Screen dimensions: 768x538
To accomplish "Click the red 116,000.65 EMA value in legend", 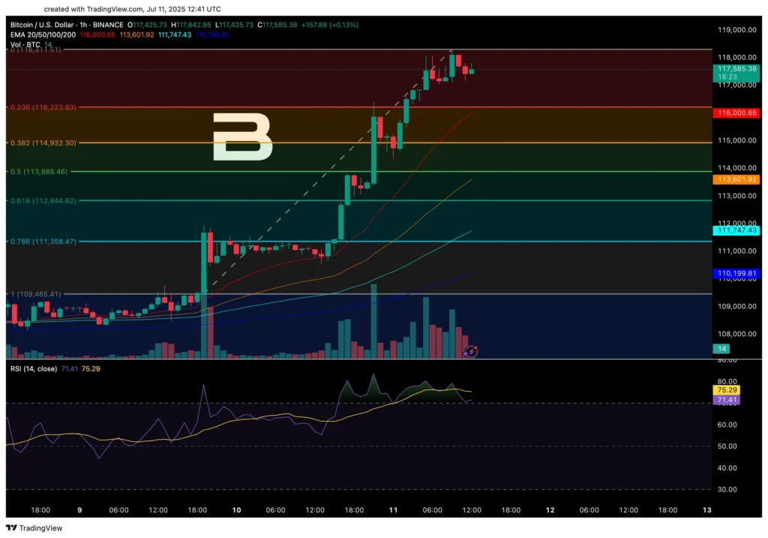I will pyautogui.click(x=98, y=35).
